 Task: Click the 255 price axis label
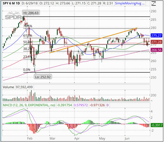[x=153, y=69]
